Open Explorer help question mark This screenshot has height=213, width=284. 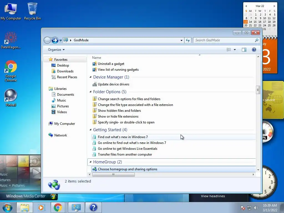click(254, 50)
